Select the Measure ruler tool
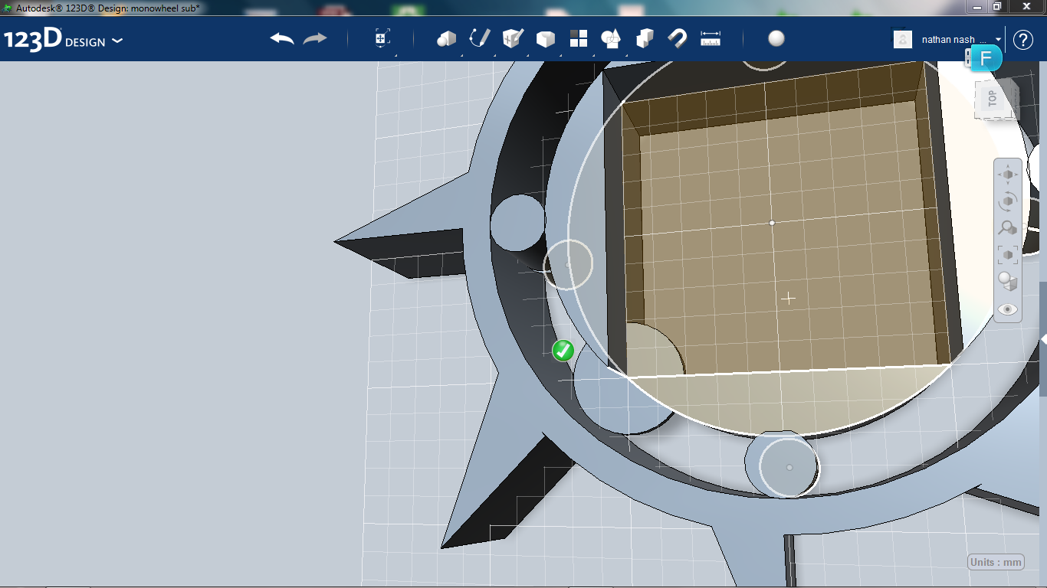 [711, 38]
